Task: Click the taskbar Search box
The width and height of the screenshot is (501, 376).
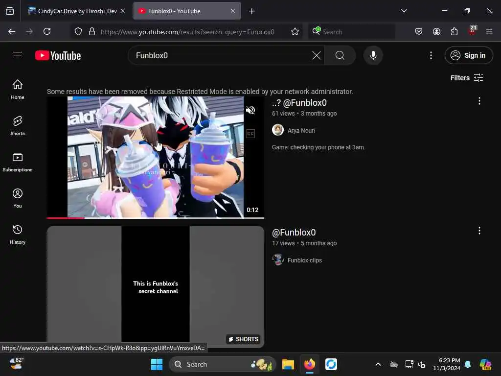Action: tap(223, 364)
